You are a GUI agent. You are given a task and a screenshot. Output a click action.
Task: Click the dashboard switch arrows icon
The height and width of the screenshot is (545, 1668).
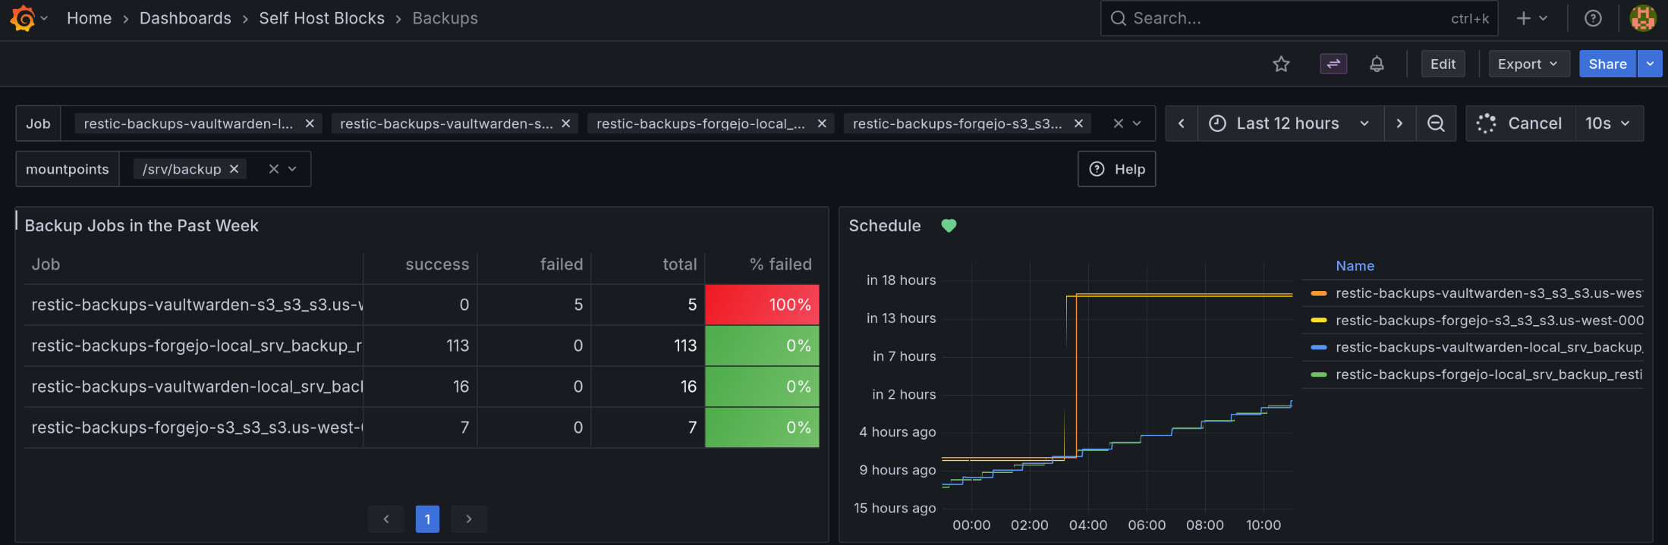1333,64
